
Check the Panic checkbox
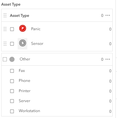(x=12, y=29)
